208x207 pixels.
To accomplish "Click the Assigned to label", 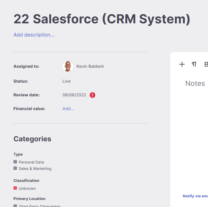I will pos(26,66).
